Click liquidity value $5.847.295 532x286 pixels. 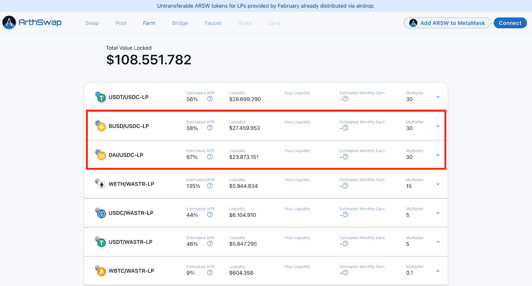243,244
